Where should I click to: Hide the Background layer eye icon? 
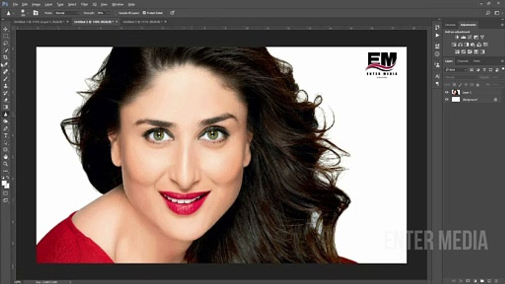point(447,99)
